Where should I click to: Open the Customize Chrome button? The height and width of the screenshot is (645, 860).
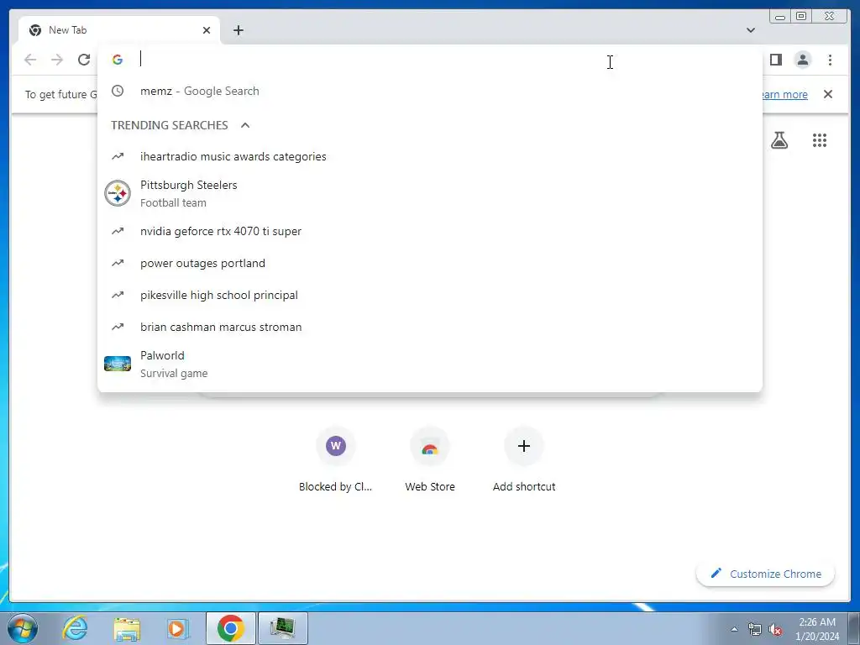(766, 574)
